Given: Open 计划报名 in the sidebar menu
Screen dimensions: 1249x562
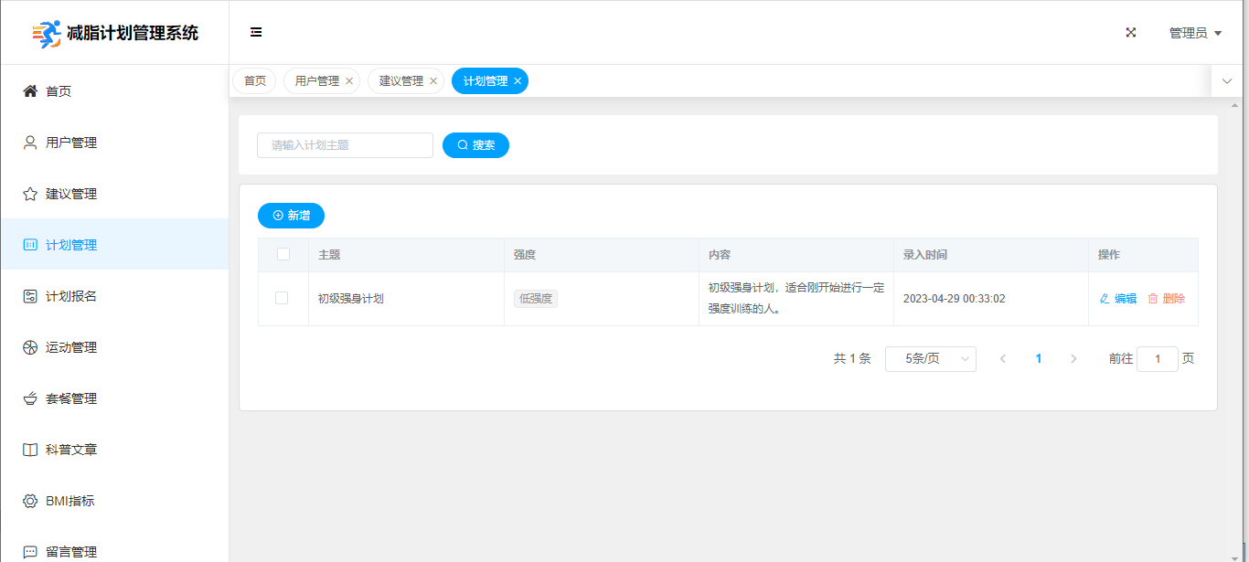Looking at the screenshot, I should tap(71, 296).
